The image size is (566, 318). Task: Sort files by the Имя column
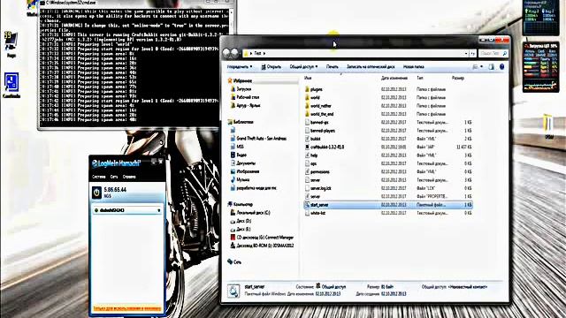click(308, 78)
